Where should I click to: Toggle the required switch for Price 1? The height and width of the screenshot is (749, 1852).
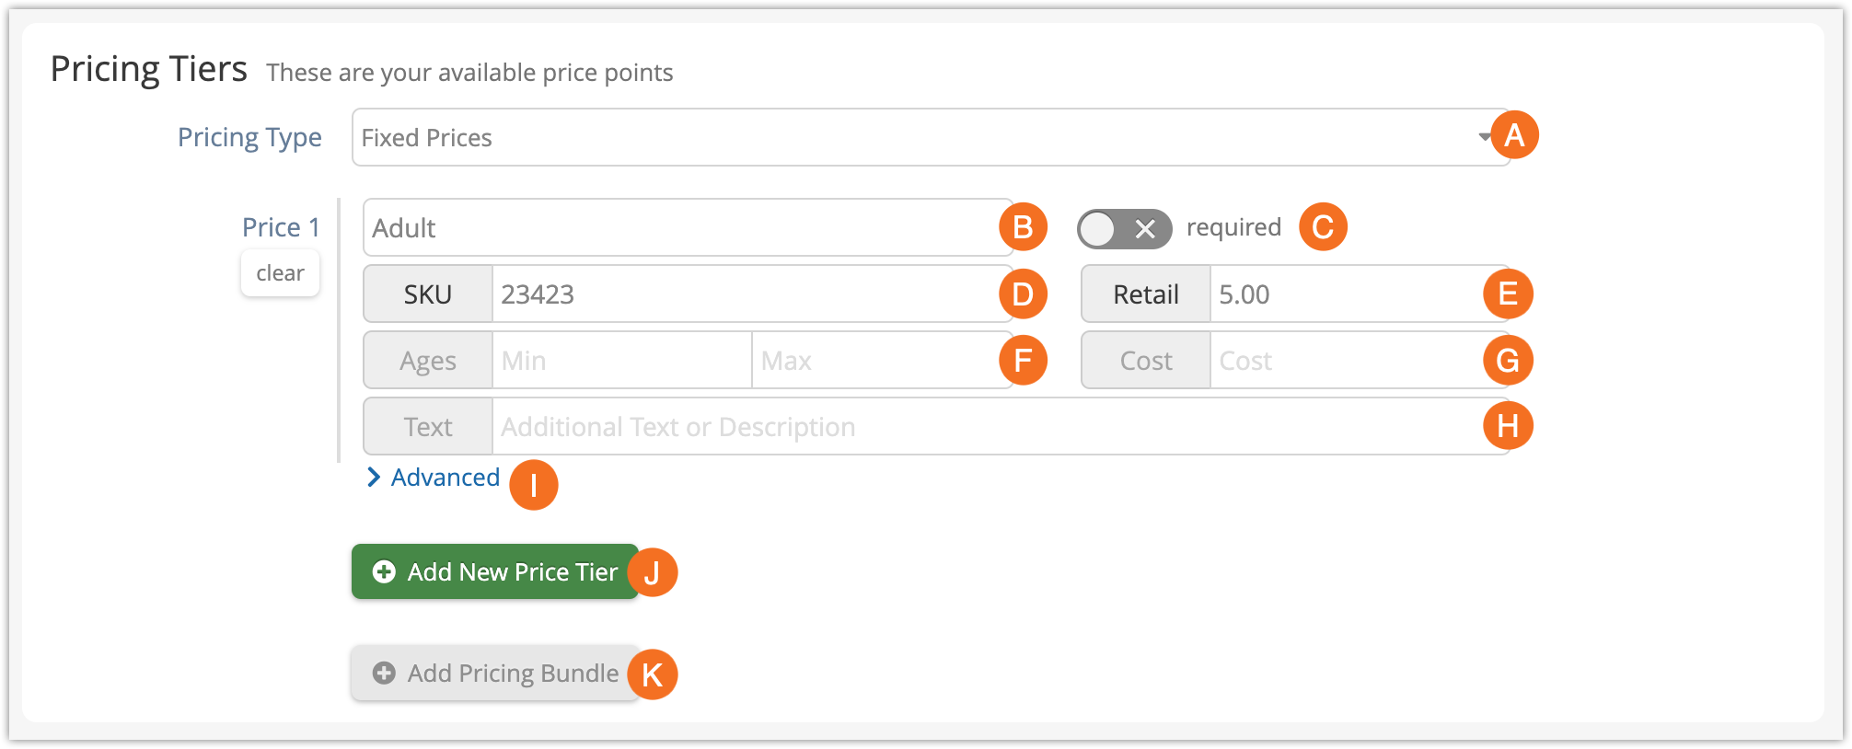tap(1124, 228)
